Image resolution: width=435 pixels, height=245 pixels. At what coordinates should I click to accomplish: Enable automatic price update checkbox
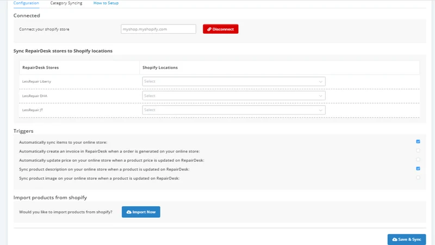tap(418, 160)
